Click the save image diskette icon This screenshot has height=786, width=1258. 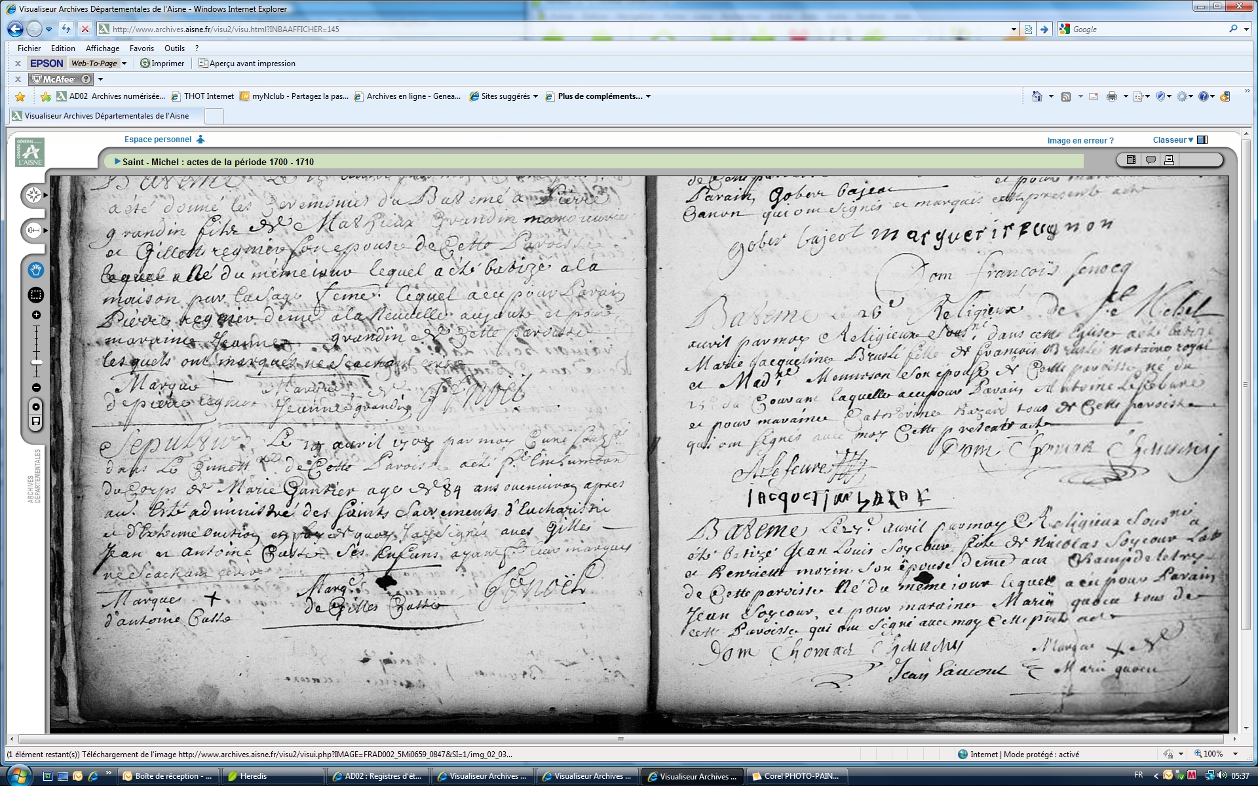(36, 421)
